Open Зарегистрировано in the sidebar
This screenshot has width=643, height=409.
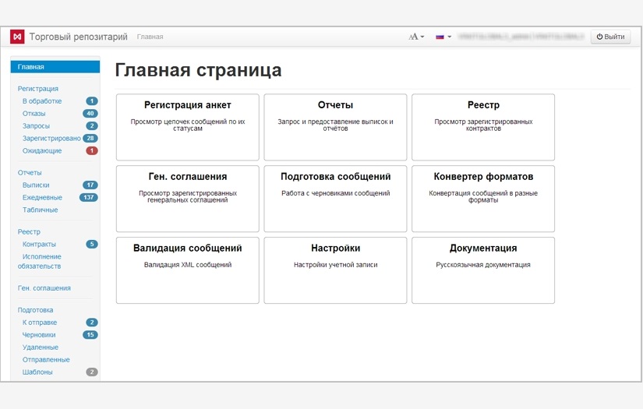tap(51, 138)
